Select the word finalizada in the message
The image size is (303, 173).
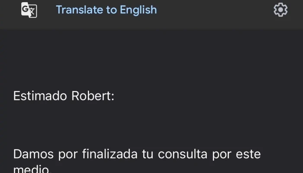click(110, 154)
